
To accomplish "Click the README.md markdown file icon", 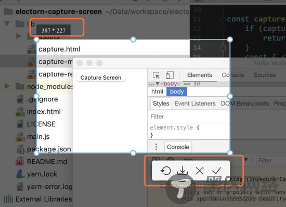I will 20,162.
